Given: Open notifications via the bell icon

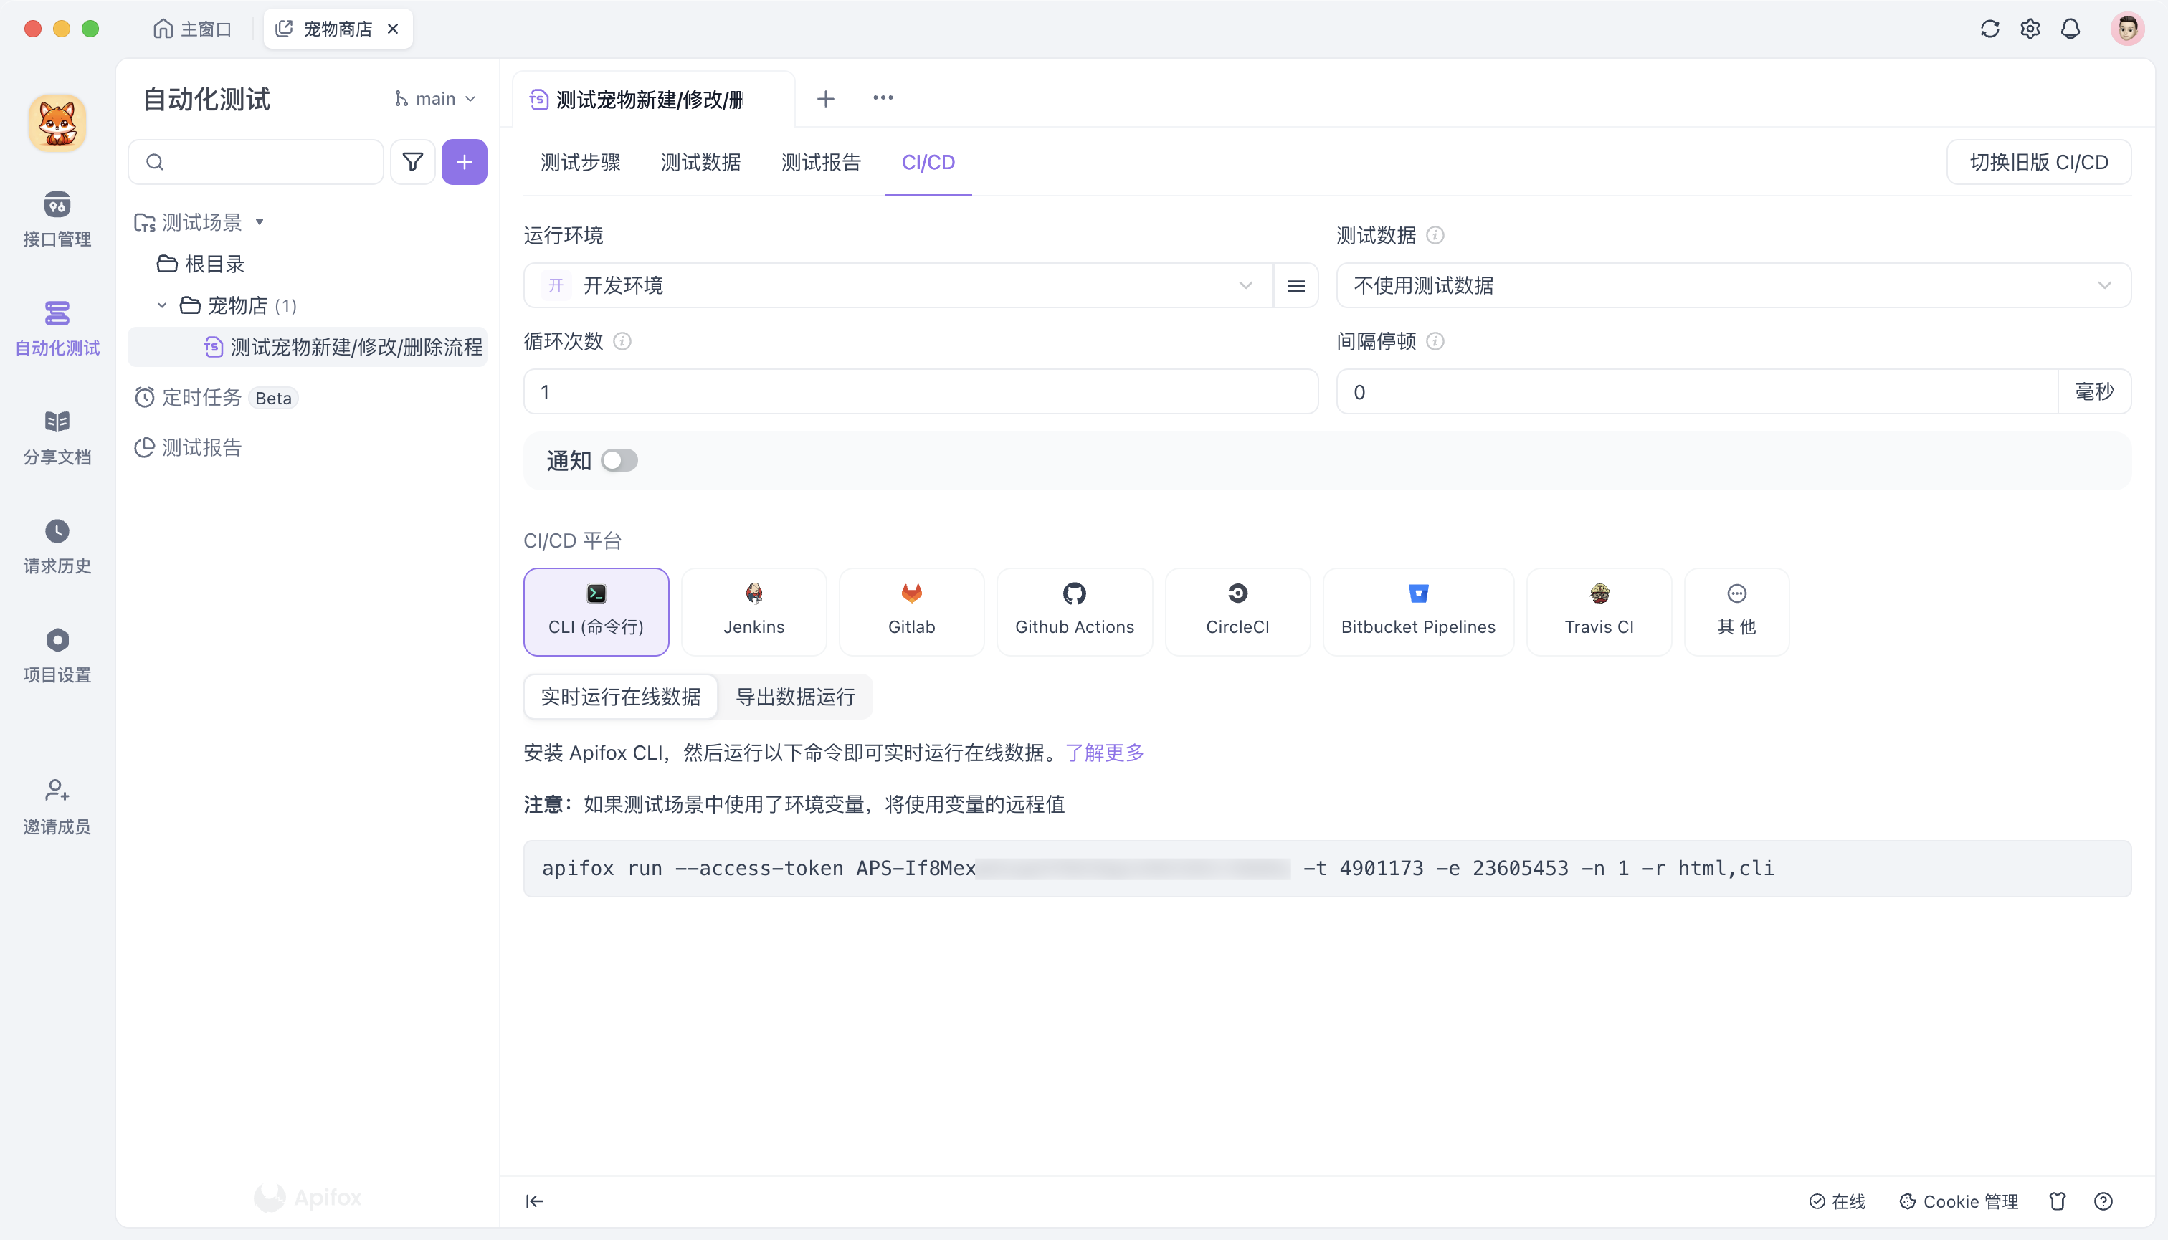Looking at the screenshot, I should pos(2070,28).
